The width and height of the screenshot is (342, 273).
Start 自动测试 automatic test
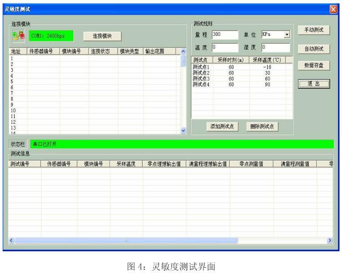click(x=313, y=48)
